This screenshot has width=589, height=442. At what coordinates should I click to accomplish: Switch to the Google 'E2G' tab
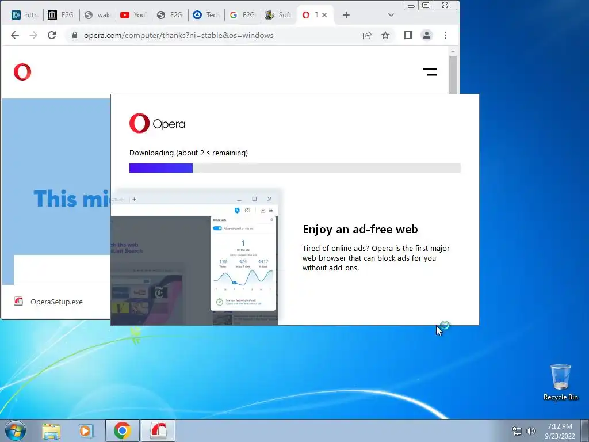tap(243, 15)
